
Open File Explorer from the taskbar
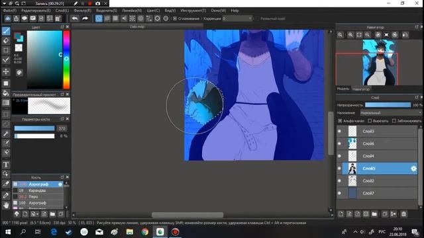(130, 232)
